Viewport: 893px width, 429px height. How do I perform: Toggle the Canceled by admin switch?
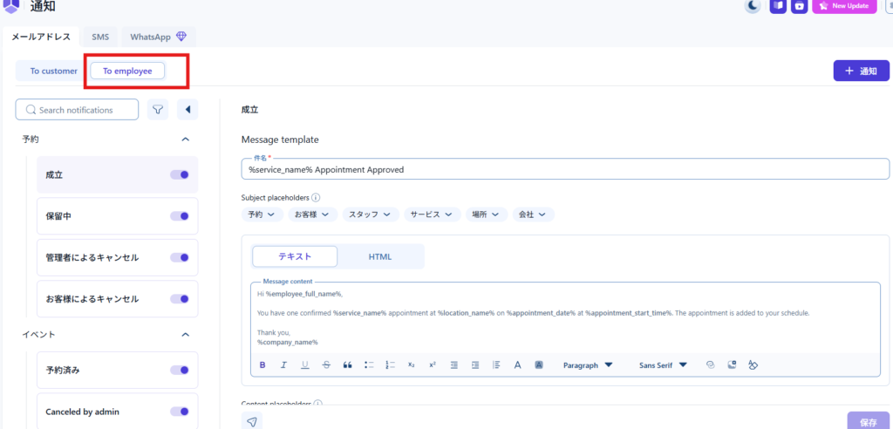180,412
